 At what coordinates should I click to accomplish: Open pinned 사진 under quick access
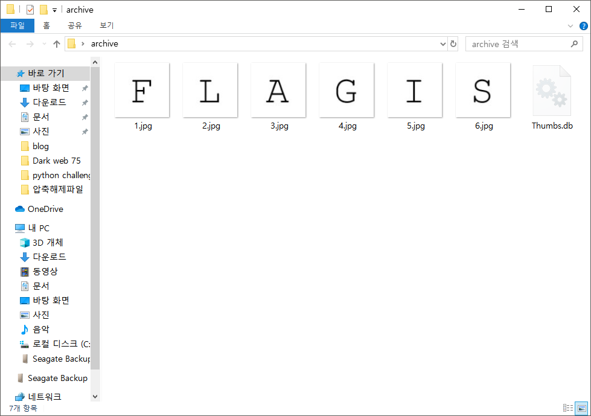pos(41,132)
